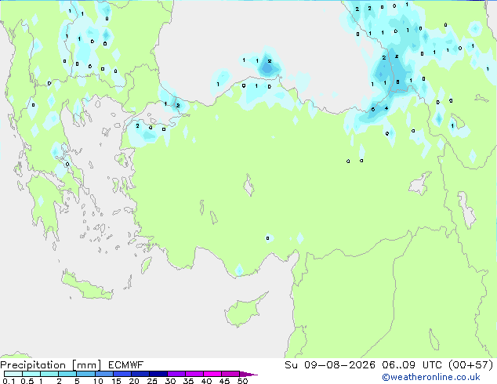Click the 'ECMWF' model label
Image resolution: width=497 pixels, height=384 pixels.
125,365
